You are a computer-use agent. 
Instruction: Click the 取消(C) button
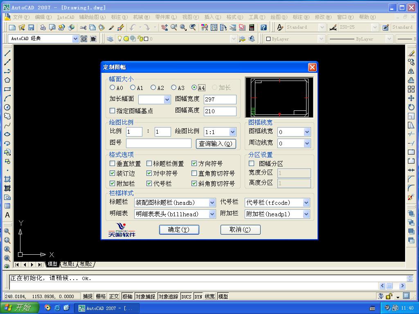tap(240, 230)
